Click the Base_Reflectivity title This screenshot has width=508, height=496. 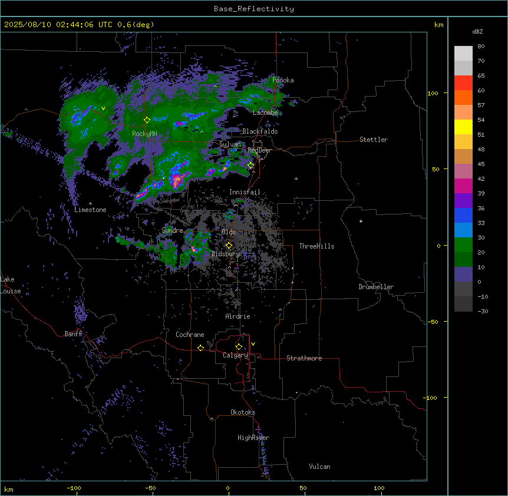(x=254, y=9)
